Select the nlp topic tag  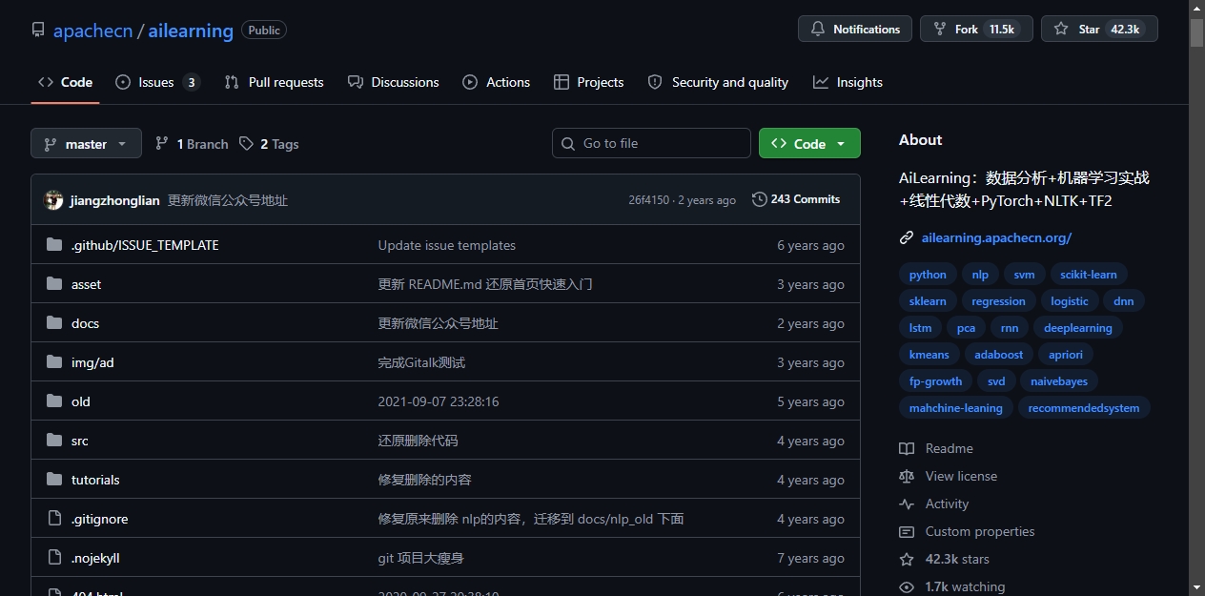980,275
